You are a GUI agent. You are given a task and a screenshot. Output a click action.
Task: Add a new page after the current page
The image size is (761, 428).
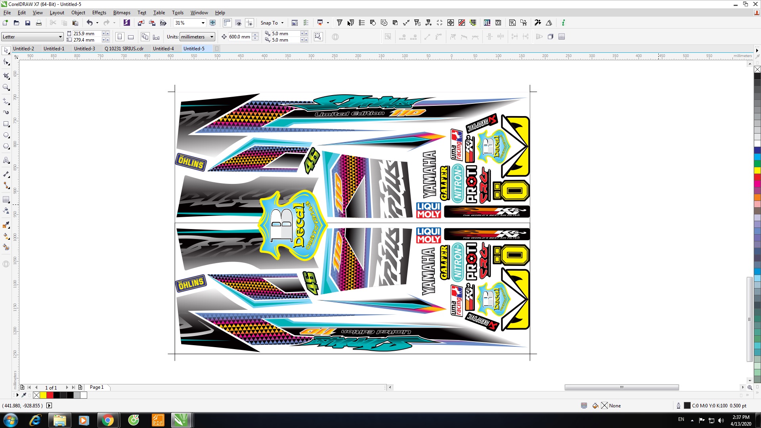(x=80, y=387)
